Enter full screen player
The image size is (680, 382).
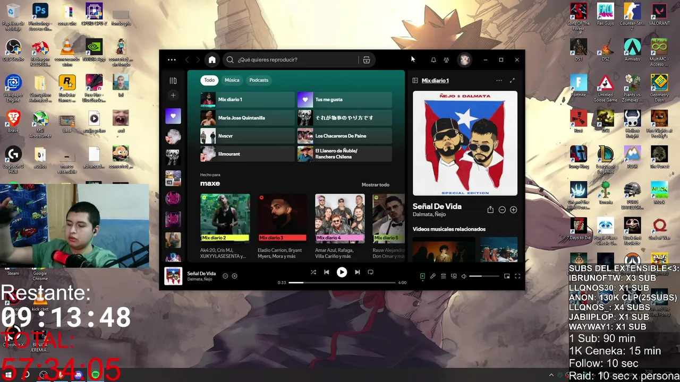point(517,276)
